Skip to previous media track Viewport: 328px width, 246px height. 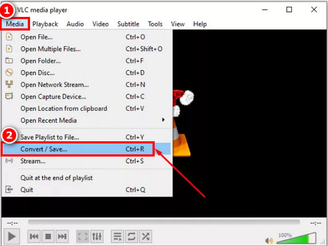(x=34, y=236)
